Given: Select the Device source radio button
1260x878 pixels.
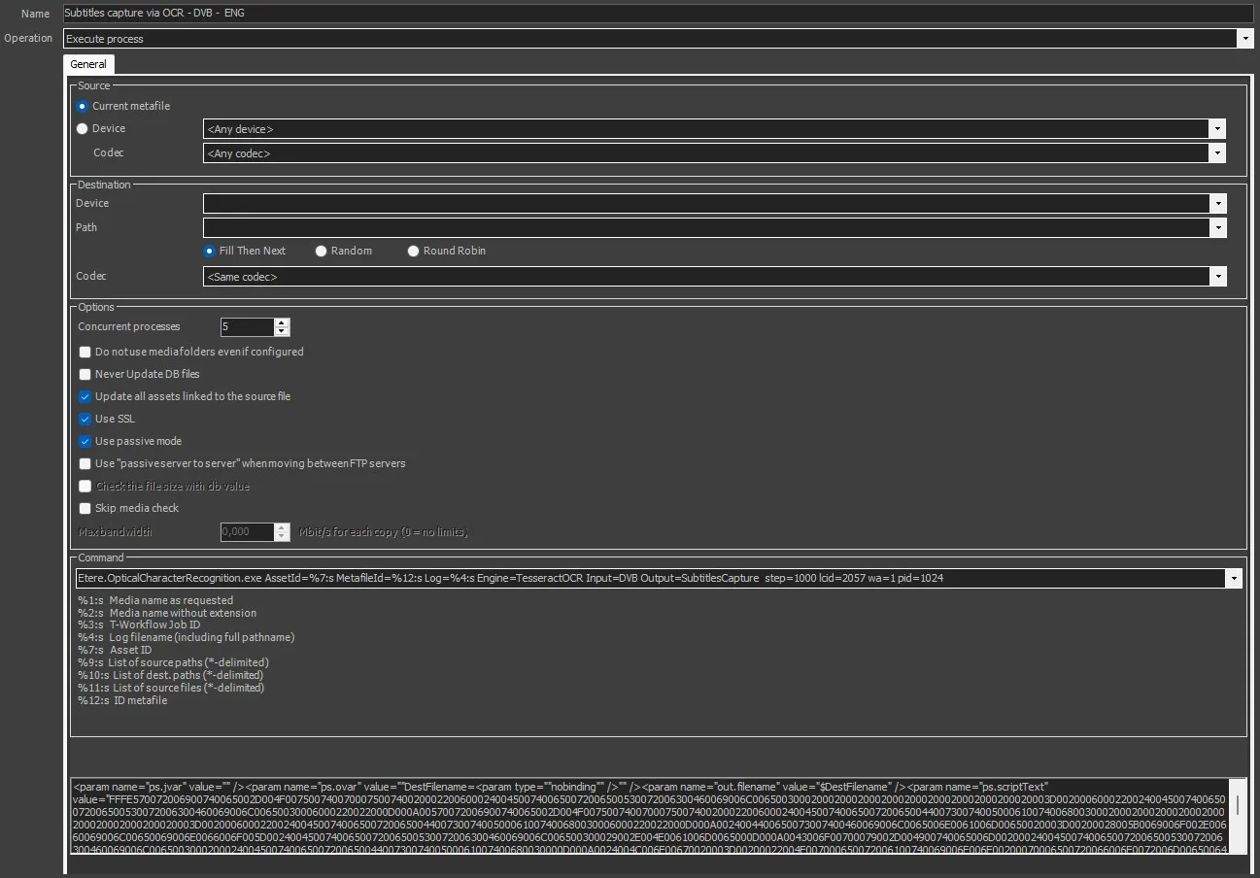Looking at the screenshot, I should pos(83,128).
